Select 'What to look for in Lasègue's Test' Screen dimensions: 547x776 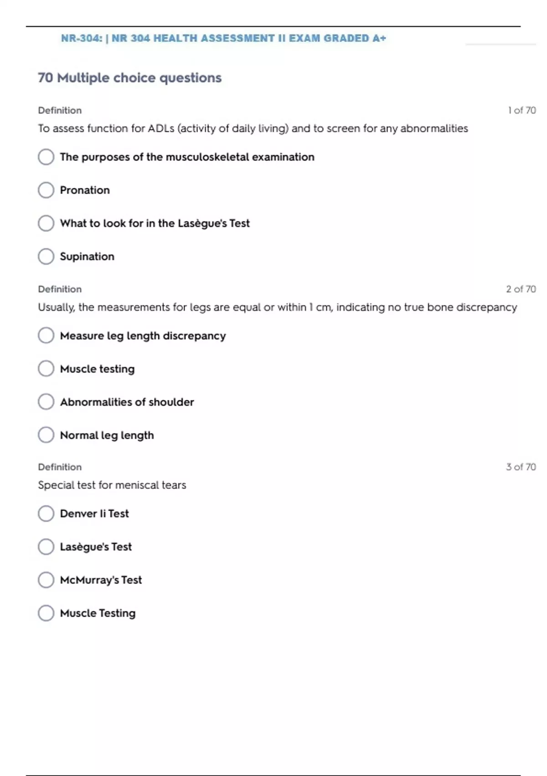click(46, 223)
